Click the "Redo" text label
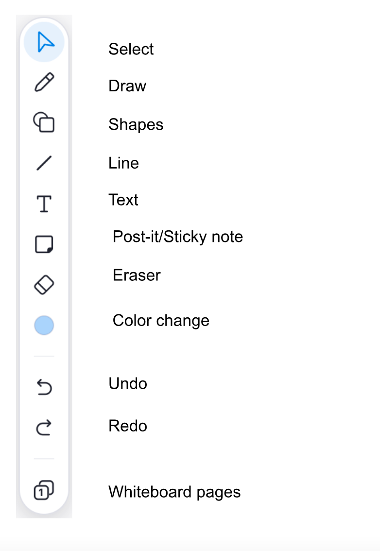The height and width of the screenshot is (551, 380). click(128, 426)
